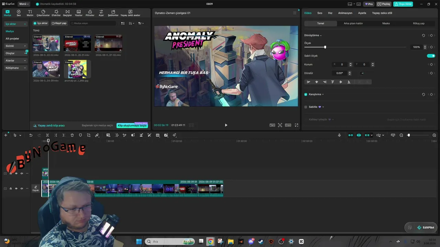Switch to the Ses inspector tab
This screenshot has height=247, width=440.
click(x=320, y=13)
